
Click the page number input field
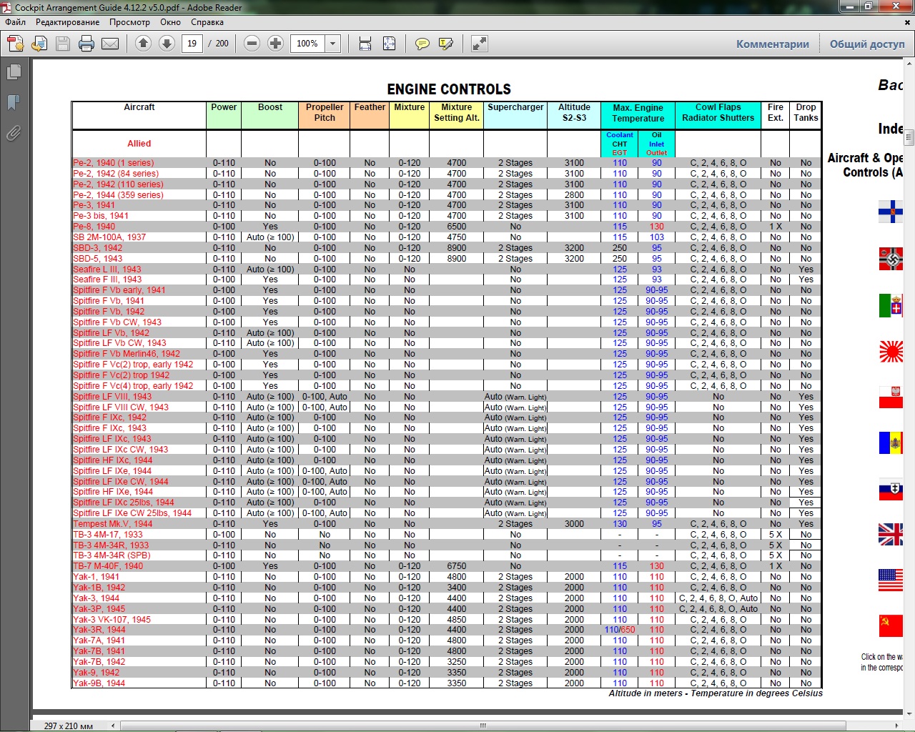192,44
